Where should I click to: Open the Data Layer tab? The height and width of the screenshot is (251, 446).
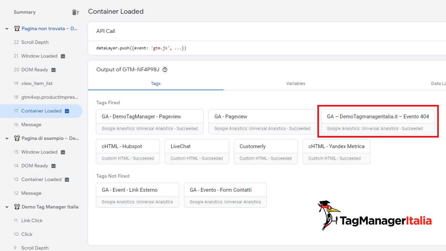click(x=438, y=83)
